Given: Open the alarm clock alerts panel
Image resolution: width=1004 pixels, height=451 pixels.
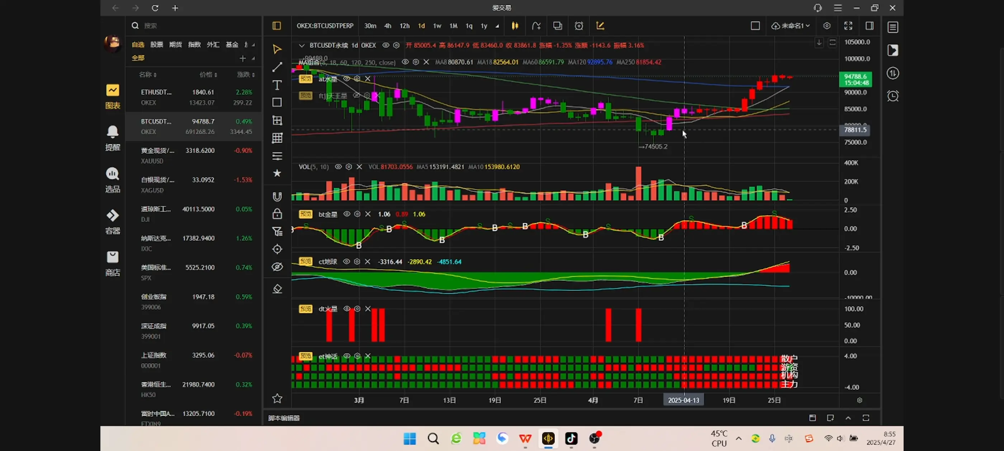Looking at the screenshot, I should tap(892, 96).
